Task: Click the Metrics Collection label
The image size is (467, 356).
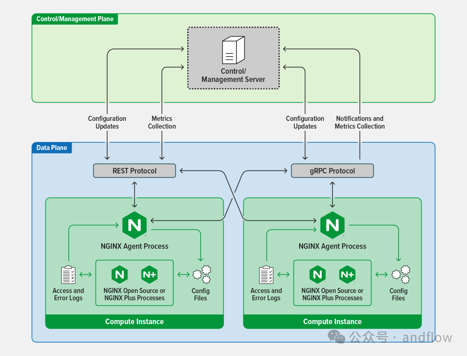Action: 162,123
